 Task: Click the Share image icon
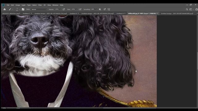[196, 9]
